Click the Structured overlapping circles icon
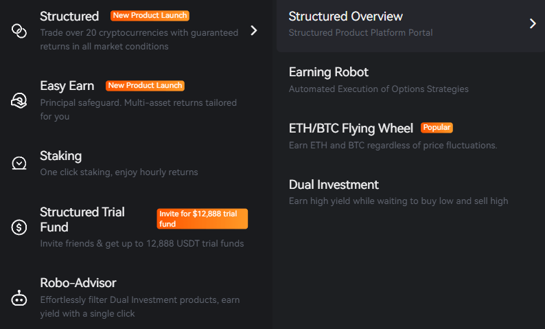 19,31
